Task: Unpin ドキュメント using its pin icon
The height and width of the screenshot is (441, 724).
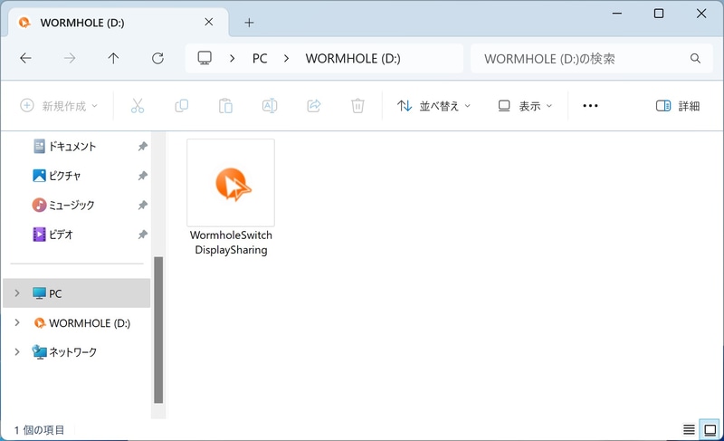Action: (142, 147)
